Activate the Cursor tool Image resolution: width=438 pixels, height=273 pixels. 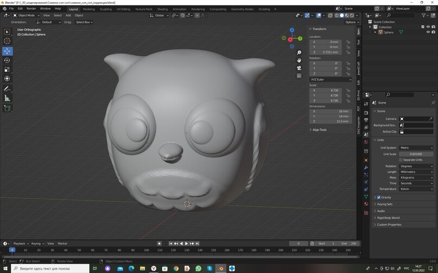[x=7, y=41]
